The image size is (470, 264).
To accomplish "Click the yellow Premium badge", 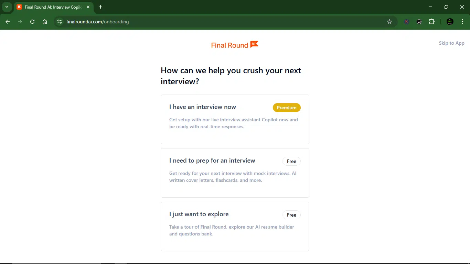I will (x=287, y=108).
